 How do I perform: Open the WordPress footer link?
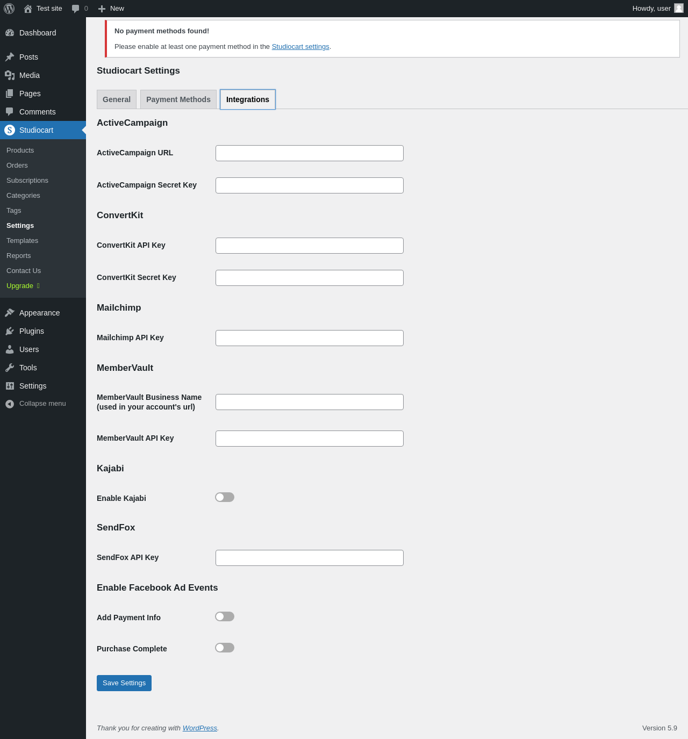pyautogui.click(x=200, y=728)
